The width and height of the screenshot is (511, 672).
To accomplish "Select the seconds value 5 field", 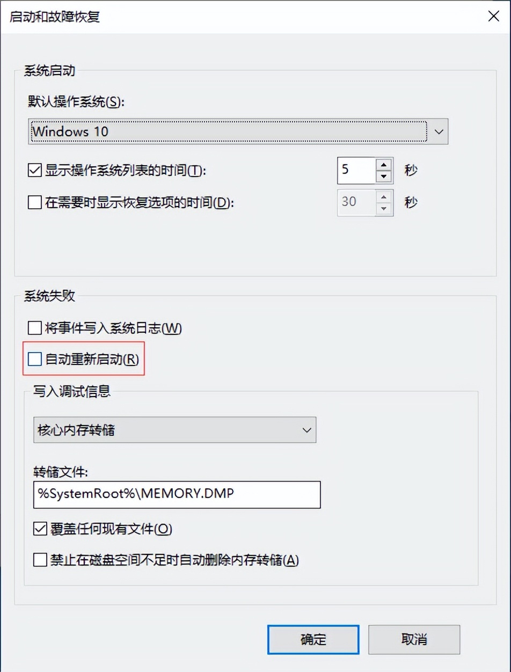I will click(360, 170).
